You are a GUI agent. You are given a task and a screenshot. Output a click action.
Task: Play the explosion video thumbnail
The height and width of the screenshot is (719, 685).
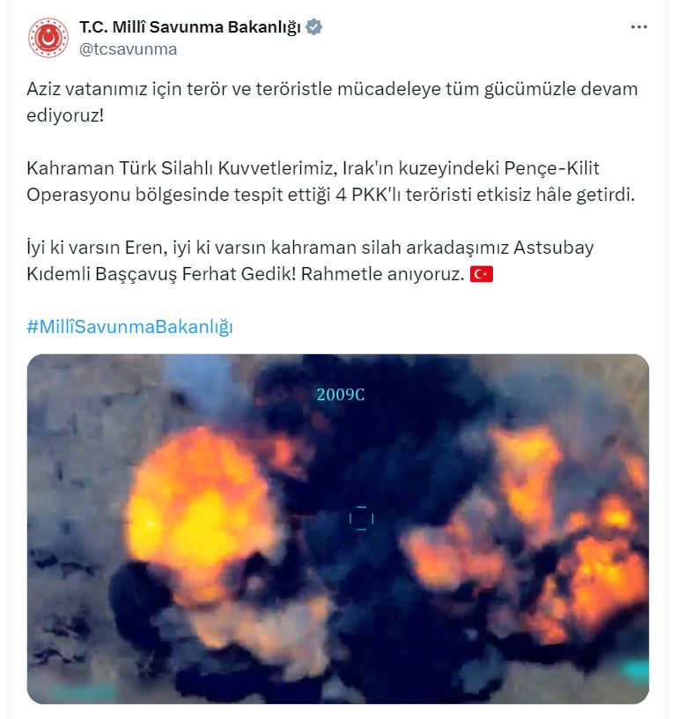coord(338,529)
